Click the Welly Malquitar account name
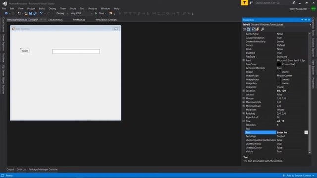 click(x=298, y=9)
